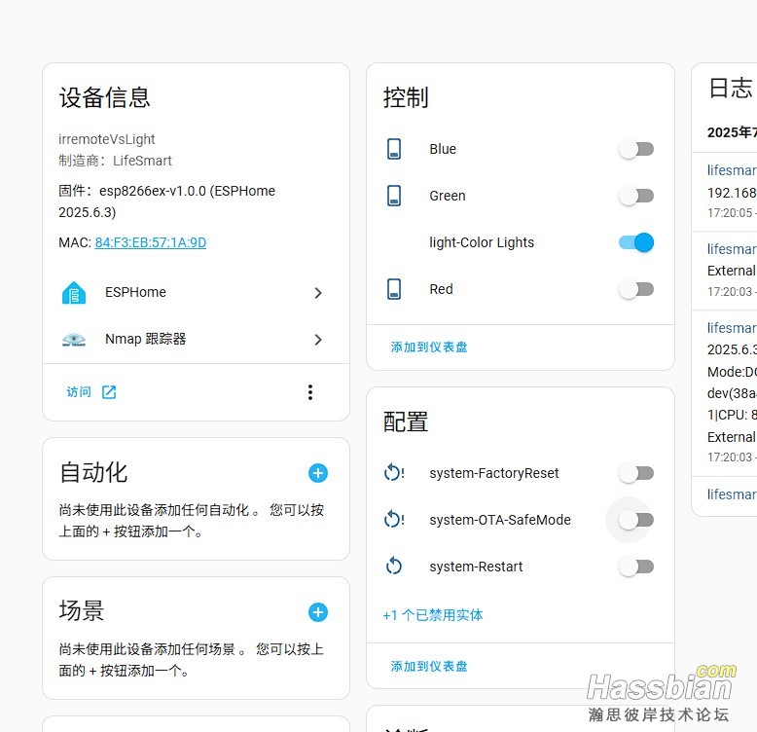Screen dimensions: 757x732
Task: Click the system-Restart icon
Action: [394, 566]
